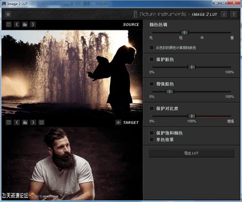The height and width of the screenshot is (202, 242).
Task: Enable the 增强肤色 checkbox
Action: 152,84
